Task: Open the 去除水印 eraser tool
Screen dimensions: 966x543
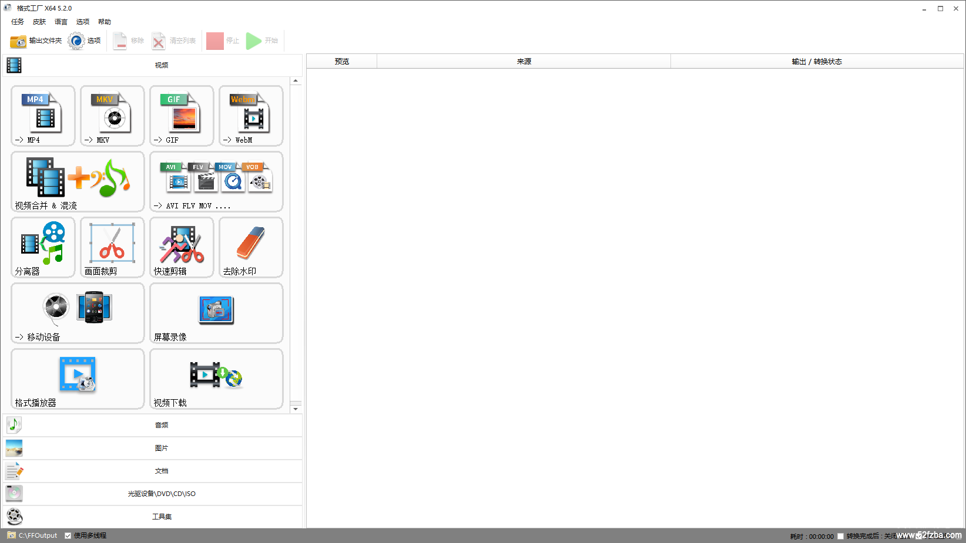Action: [x=251, y=247]
